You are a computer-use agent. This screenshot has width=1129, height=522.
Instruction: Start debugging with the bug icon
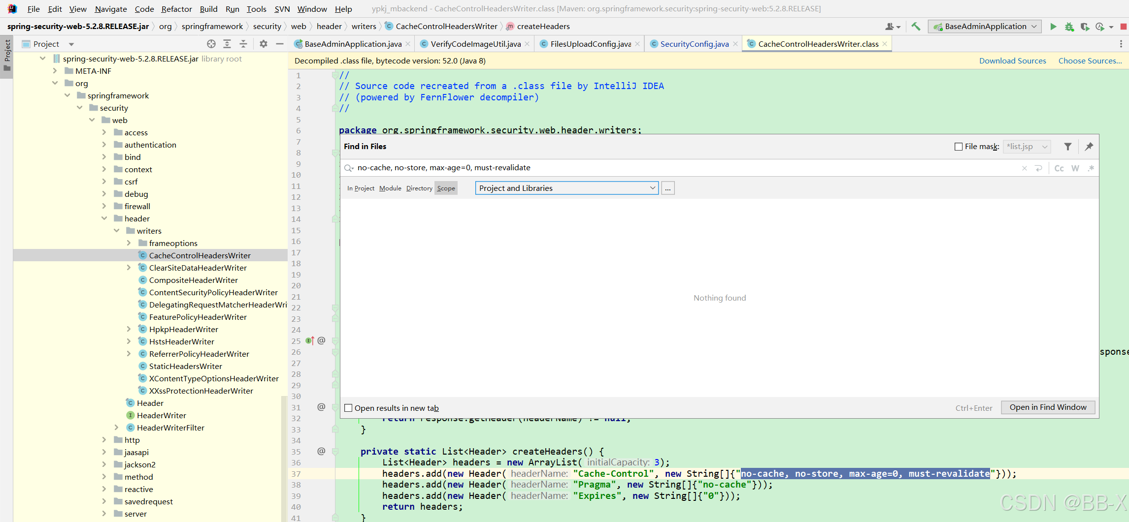(1069, 27)
